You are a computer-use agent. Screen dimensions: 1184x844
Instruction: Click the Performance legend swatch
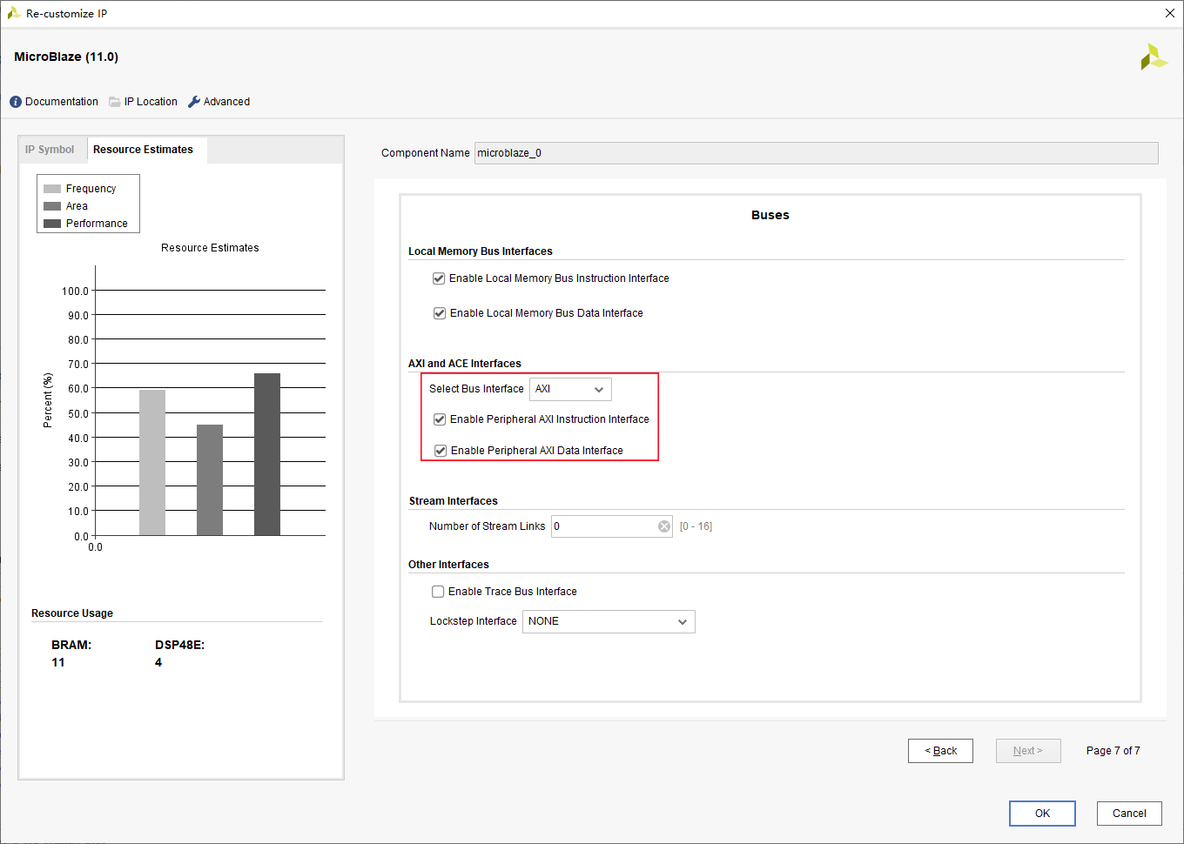(52, 224)
